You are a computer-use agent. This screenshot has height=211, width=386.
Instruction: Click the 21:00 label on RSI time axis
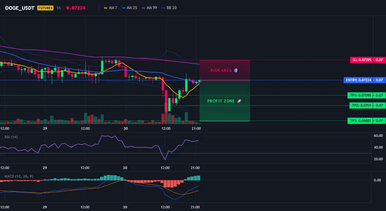point(195,168)
